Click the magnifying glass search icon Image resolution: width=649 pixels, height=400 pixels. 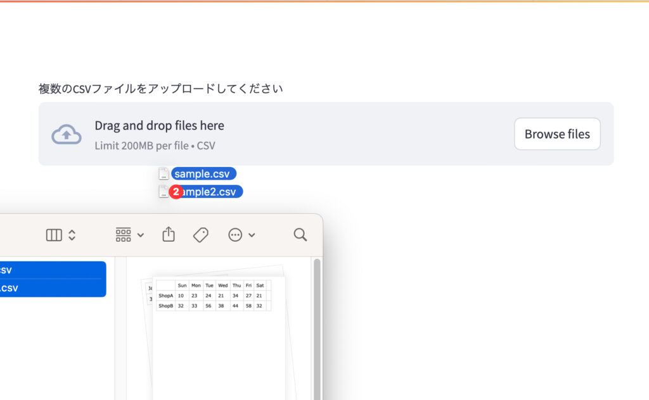click(300, 235)
